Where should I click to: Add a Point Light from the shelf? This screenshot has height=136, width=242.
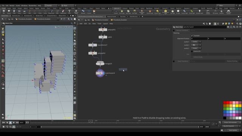122,12
